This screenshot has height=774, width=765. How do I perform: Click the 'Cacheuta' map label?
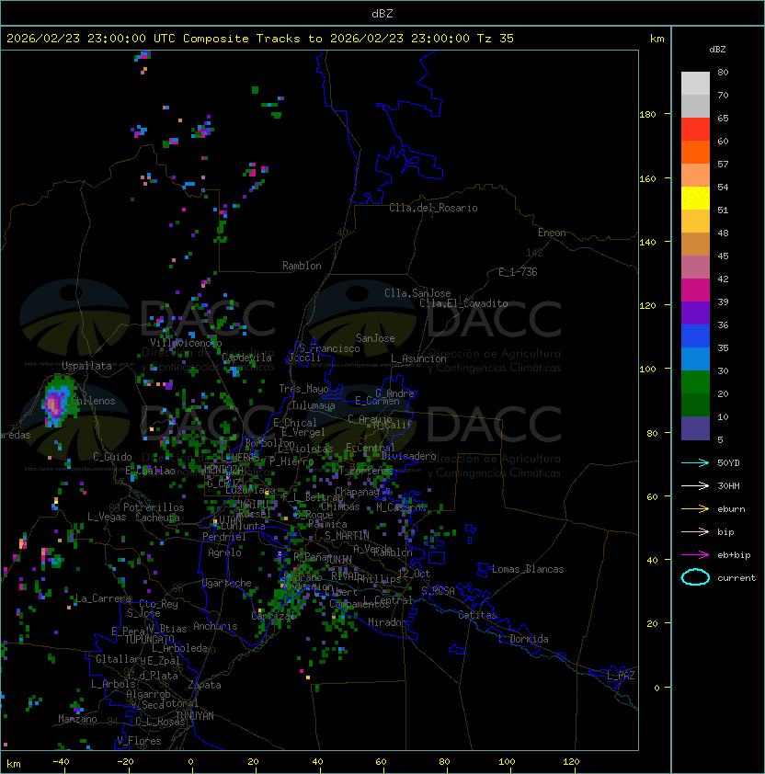(157, 518)
